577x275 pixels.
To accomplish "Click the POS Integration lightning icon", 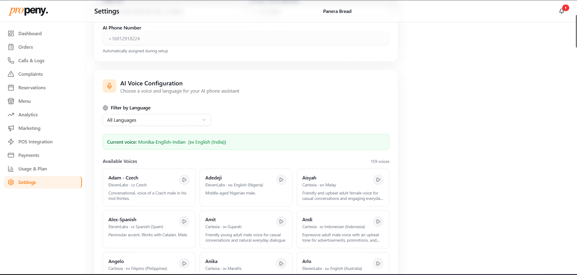I will tap(11, 142).
